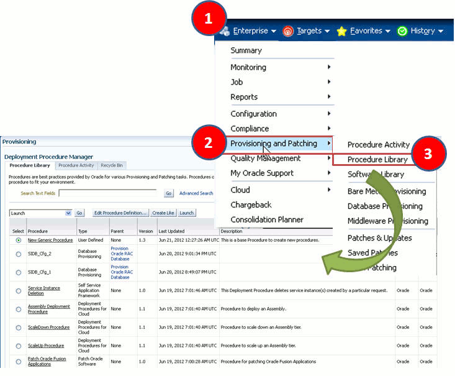Expand the Configuration submenu arrow
The height and width of the screenshot is (376, 455).
pyautogui.click(x=329, y=114)
